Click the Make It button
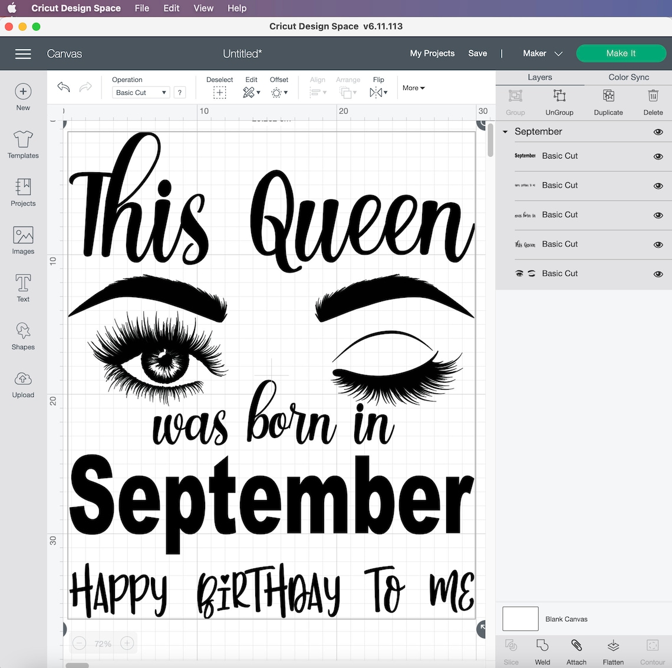The image size is (672, 668). tap(621, 53)
